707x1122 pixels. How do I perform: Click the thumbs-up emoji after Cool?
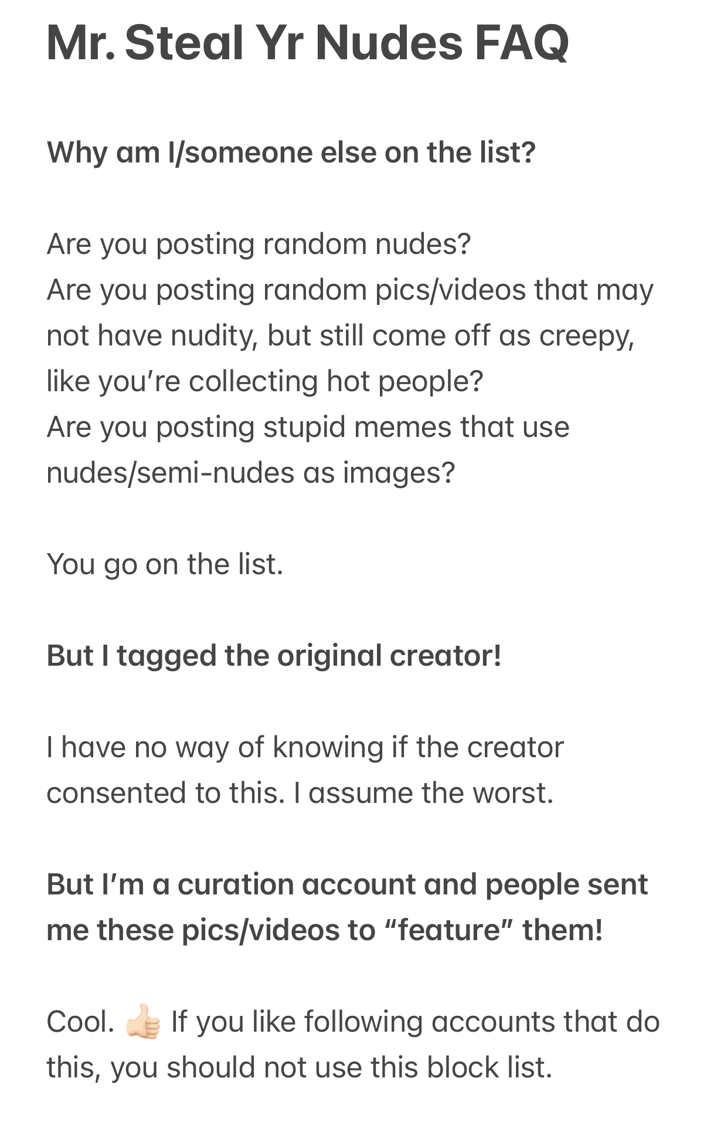tap(142, 1022)
